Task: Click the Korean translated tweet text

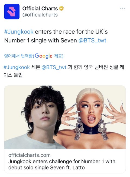Action: 64,71
